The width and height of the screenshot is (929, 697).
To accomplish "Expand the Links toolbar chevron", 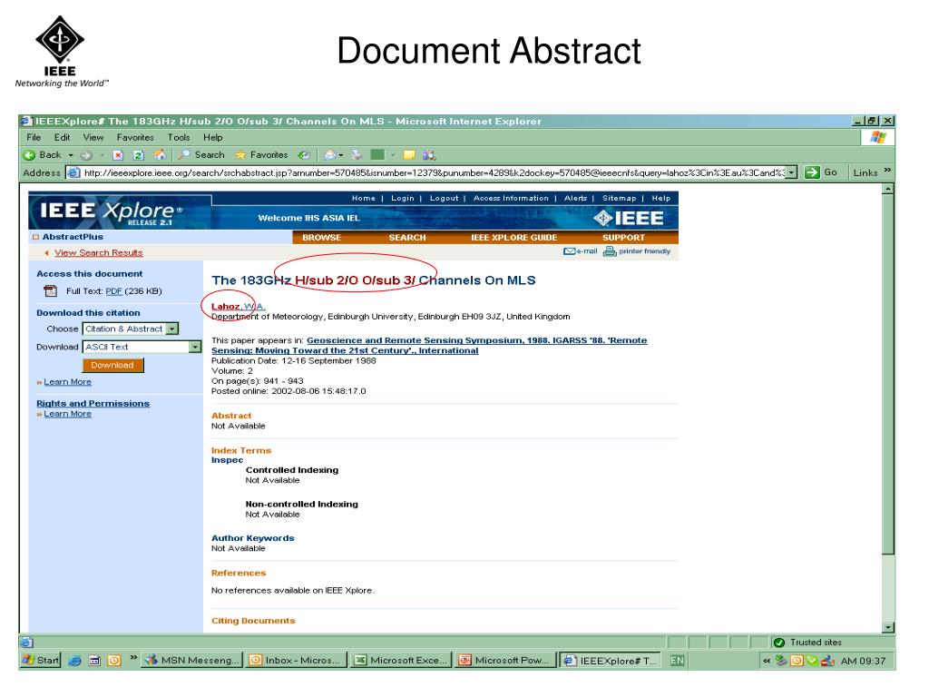I will click(x=887, y=171).
